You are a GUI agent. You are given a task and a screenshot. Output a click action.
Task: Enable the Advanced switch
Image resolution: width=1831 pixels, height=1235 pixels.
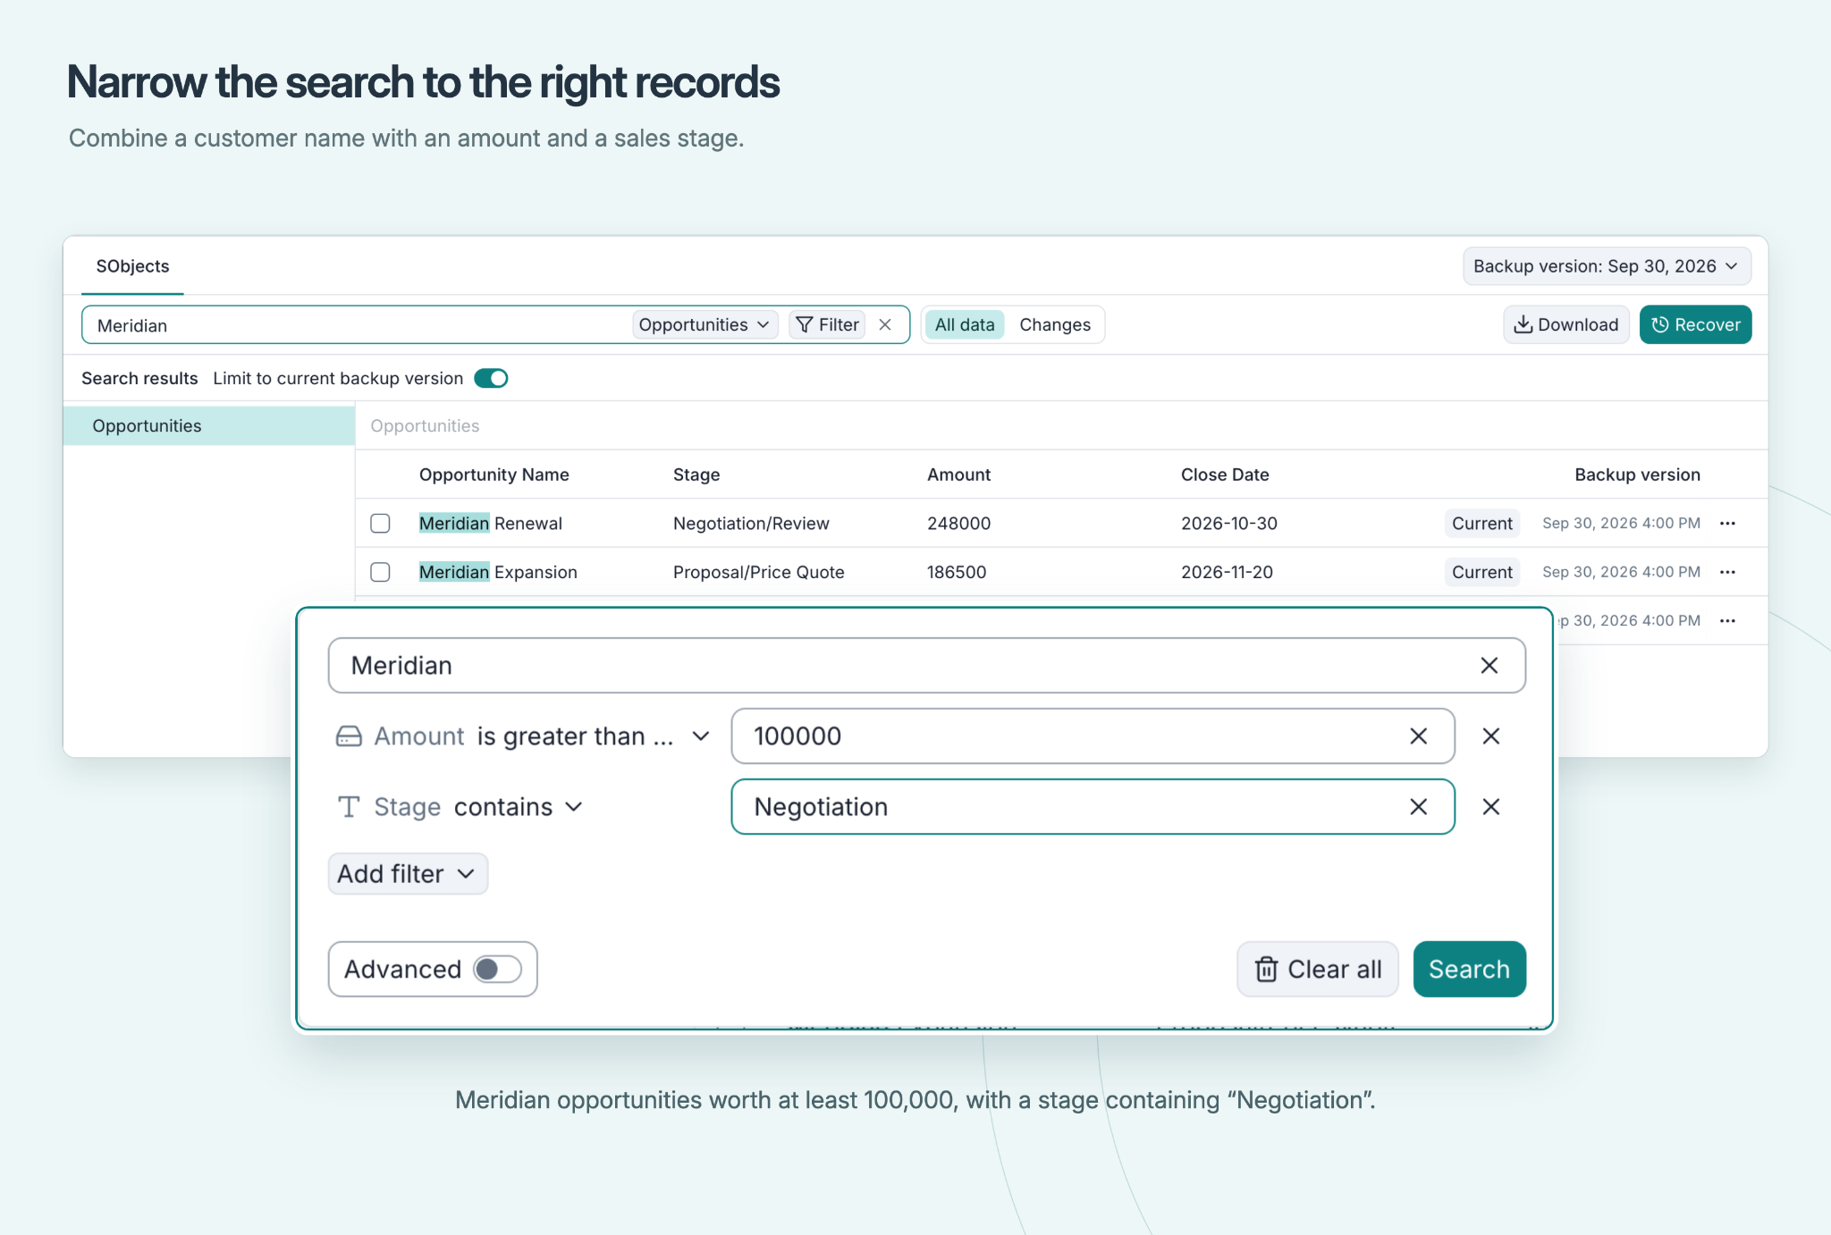tap(497, 970)
